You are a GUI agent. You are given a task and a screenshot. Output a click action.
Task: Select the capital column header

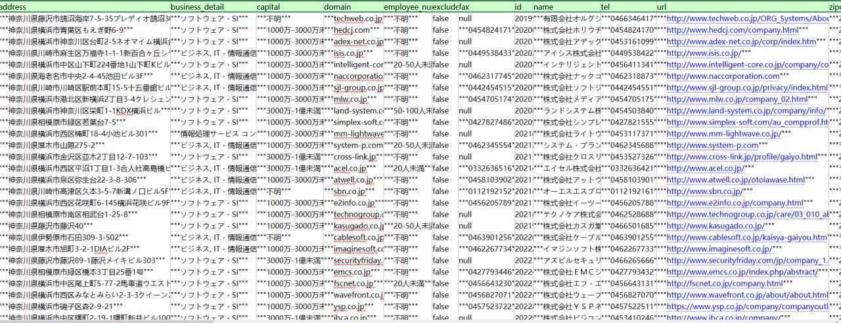point(289,6)
